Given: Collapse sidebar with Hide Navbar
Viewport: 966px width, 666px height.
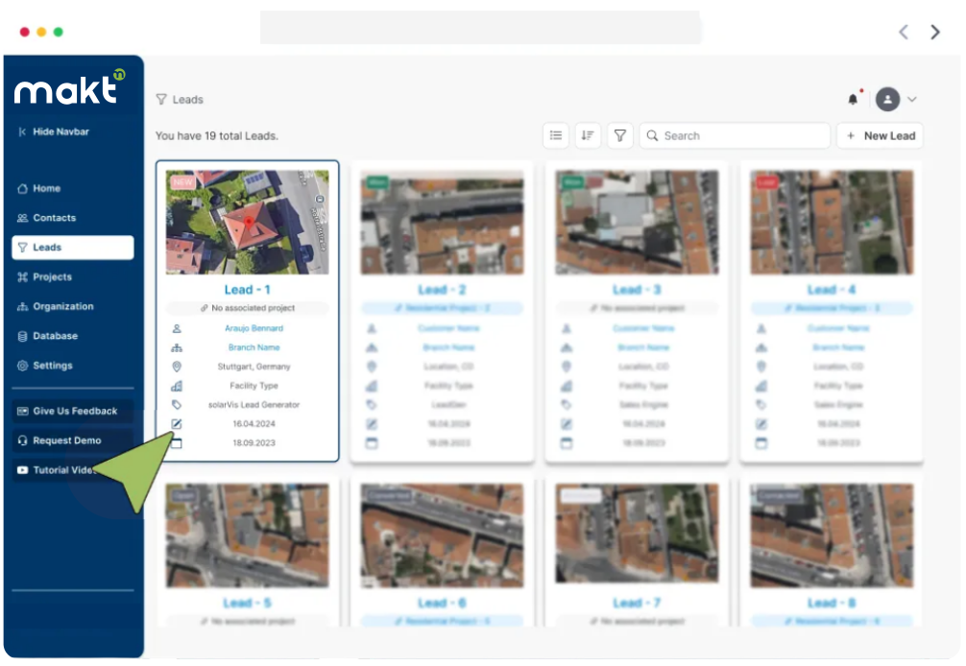Looking at the screenshot, I should click(x=54, y=131).
